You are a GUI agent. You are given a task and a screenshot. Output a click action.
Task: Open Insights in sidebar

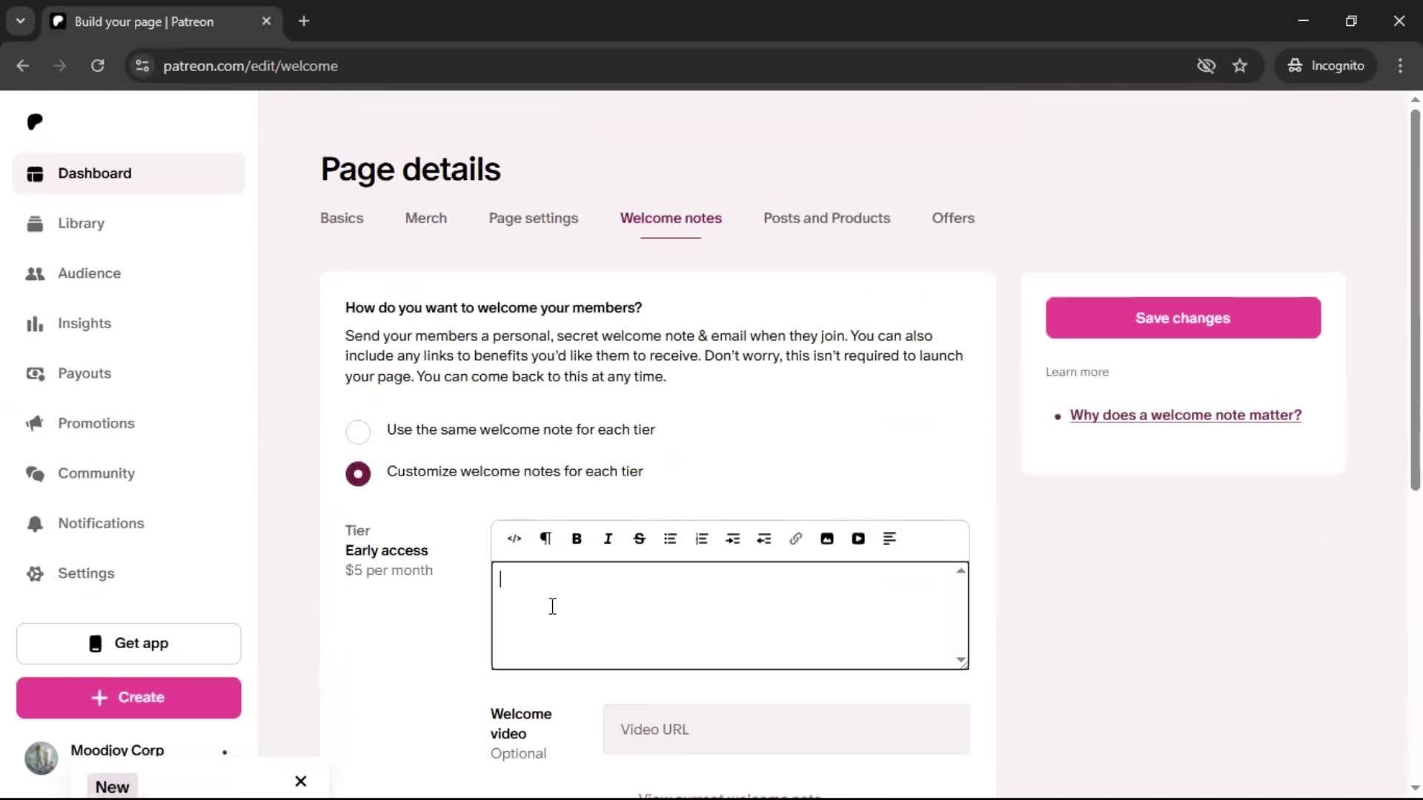click(x=128, y=324)
